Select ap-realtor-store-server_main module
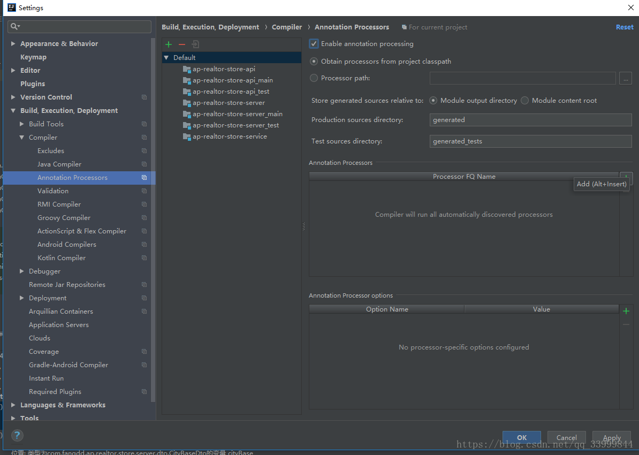The height and width of the screenshot is (455, 639). click(x=232, y=114)
